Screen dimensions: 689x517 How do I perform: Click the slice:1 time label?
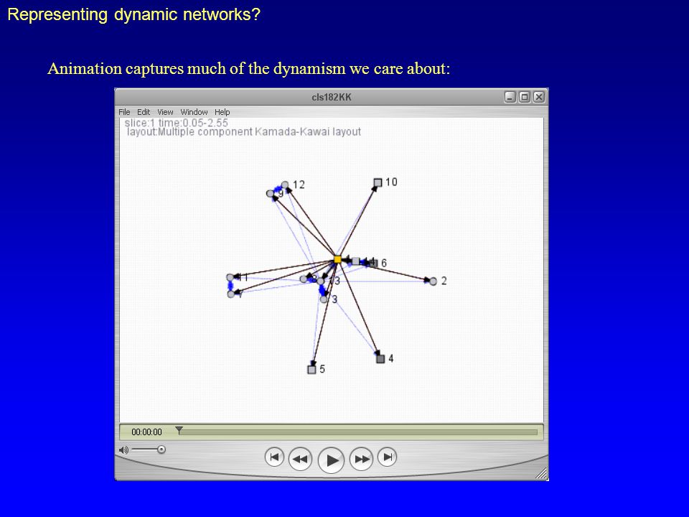(177, 123)
